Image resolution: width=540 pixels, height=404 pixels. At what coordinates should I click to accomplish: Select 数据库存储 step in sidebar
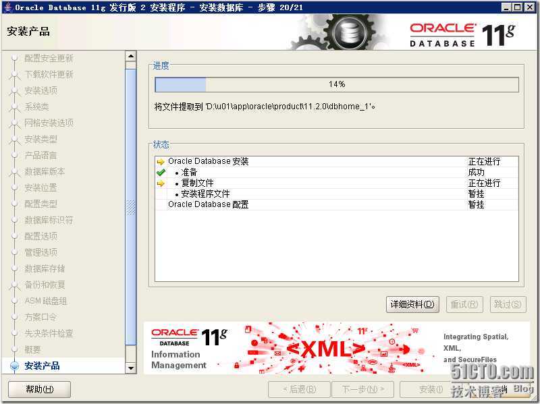tap(45, 268)
